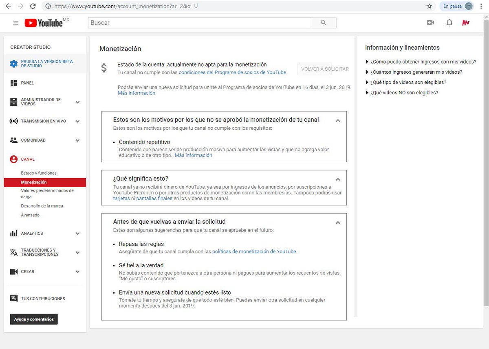
Task: Expand Transmisión en vivo section chevron
Action: pos(77,121)
